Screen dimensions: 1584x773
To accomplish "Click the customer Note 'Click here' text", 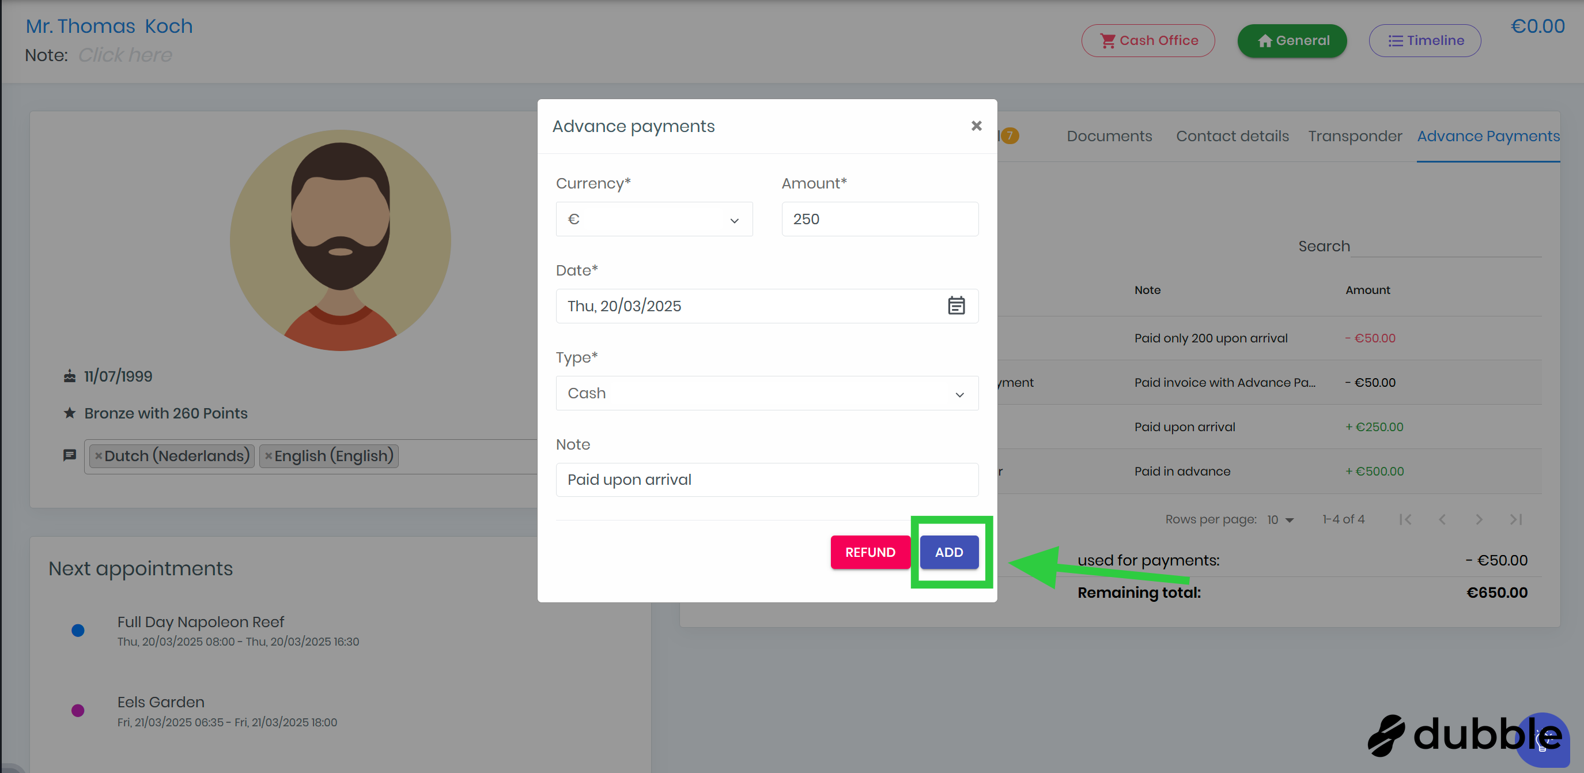I will (125, 55).
